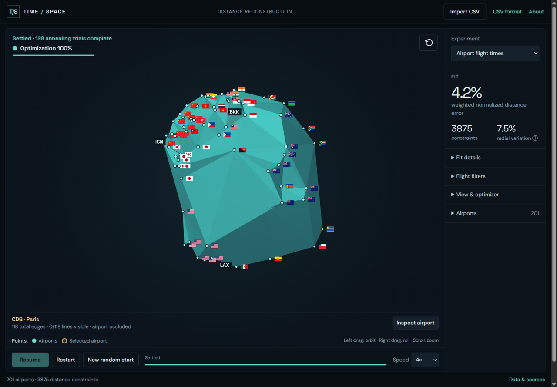Select the Mexico flag airport marker
Screen dimensions: 557x387
(x=244, y=267)
